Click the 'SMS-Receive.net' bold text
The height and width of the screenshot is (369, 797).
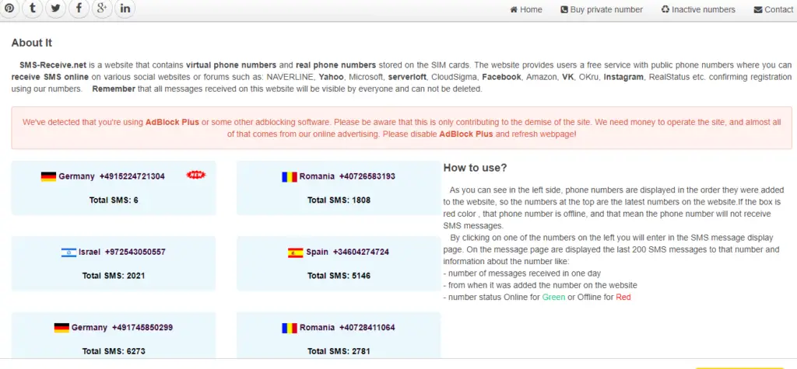point(54,65)
